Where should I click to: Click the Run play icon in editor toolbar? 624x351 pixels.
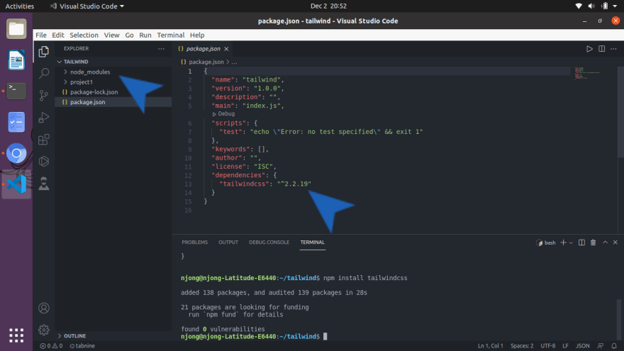click(x=589, y=49)
